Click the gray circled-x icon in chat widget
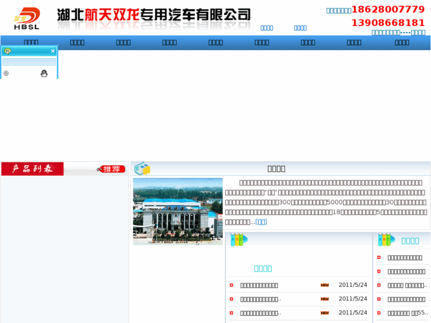The image size is (431, 323). click(x=6, y=73)
